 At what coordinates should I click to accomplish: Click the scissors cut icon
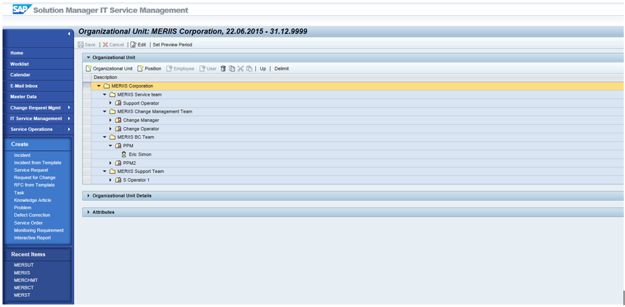(240, 69)
